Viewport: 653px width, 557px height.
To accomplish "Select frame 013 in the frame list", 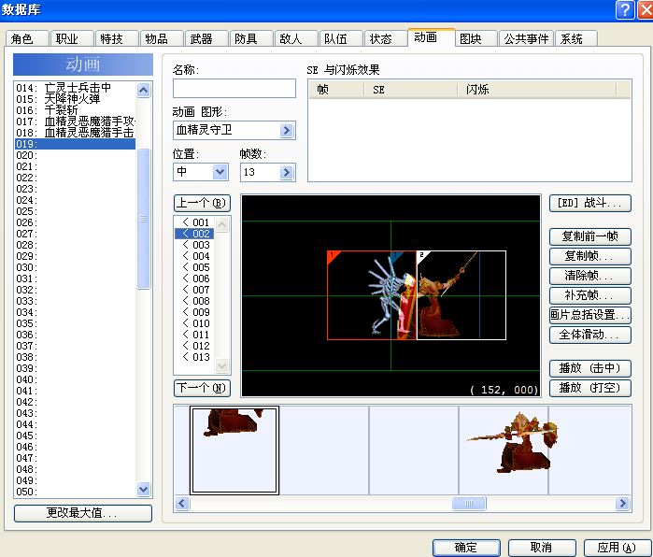I will (x=195, y=357).
